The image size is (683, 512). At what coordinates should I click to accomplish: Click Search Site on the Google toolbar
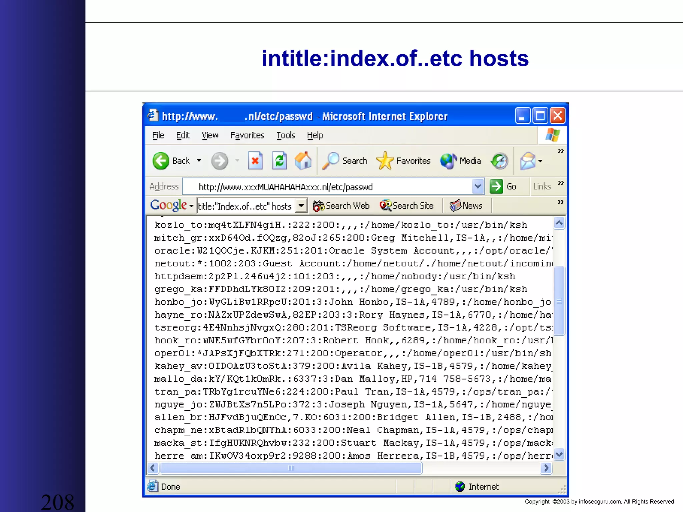407,206
